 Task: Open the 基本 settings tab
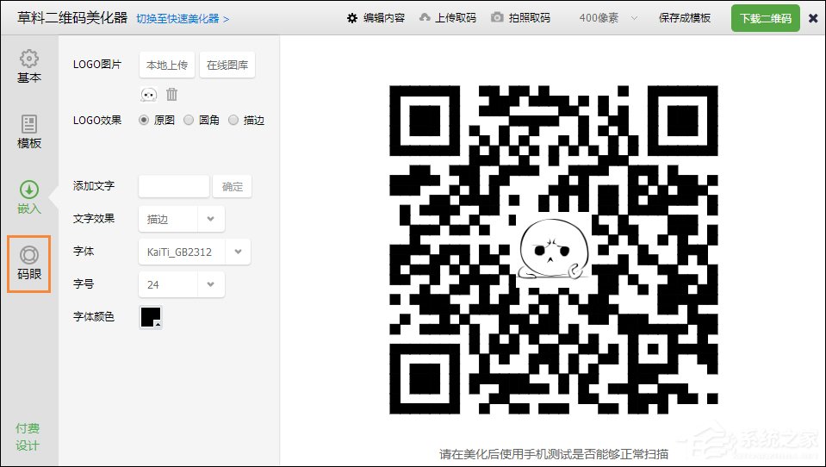point(29,67)
